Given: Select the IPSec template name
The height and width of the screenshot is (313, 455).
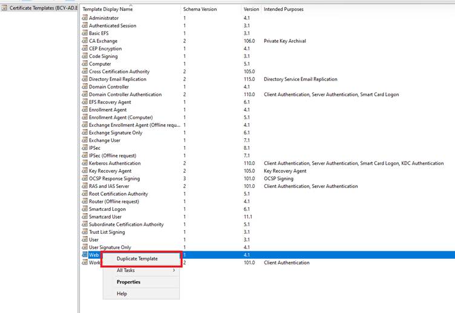Looking at the screenshot, I should [x=94, y=148].
